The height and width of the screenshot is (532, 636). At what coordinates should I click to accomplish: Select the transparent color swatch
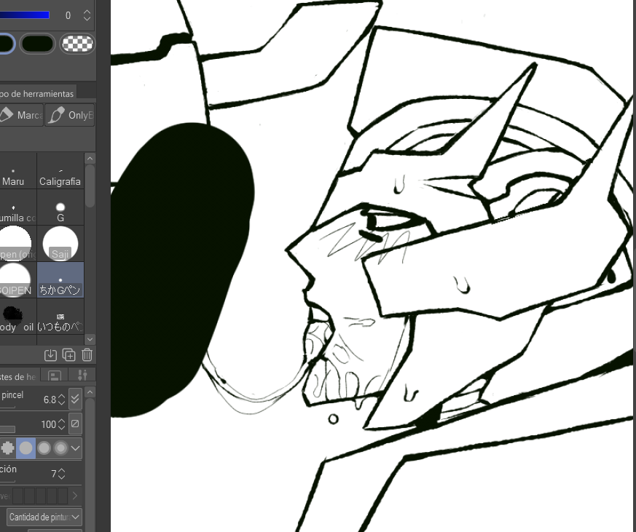[x=77, y=44]
